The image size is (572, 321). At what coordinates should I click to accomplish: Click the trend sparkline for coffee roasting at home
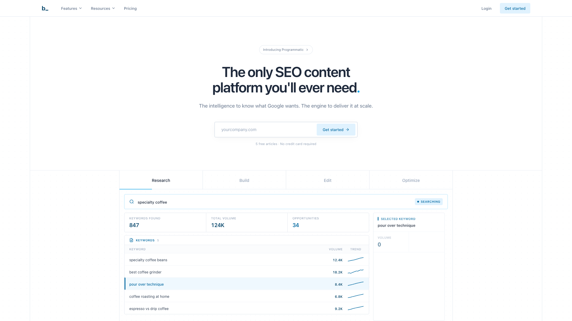tap(355, 296)
